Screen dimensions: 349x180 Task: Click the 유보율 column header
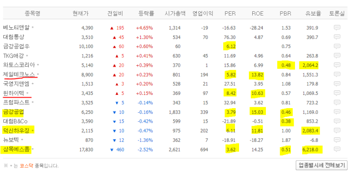pos(313,14)
